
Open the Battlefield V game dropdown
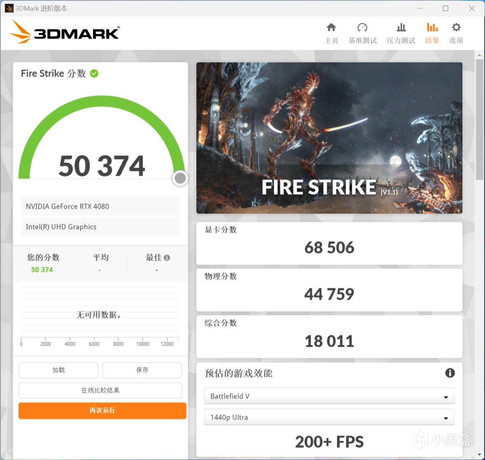pyautogui.click(x=329, y=396)
